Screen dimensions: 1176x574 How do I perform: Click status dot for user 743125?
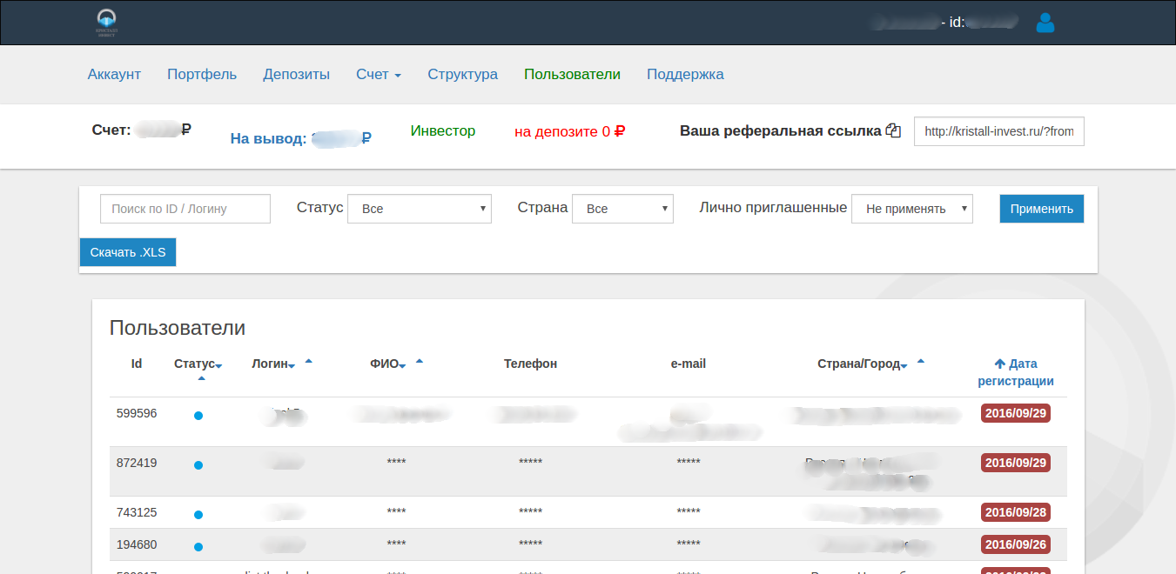coord(198,515)
